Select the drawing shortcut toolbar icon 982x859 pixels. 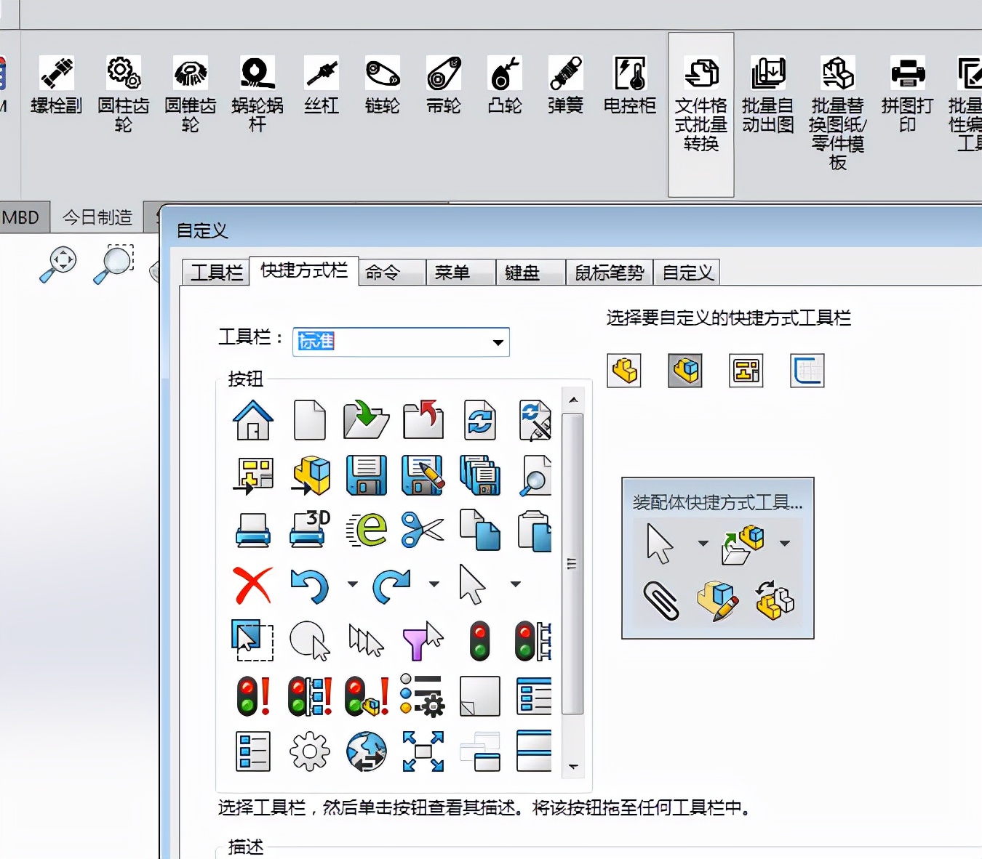[x=746, y=371]
